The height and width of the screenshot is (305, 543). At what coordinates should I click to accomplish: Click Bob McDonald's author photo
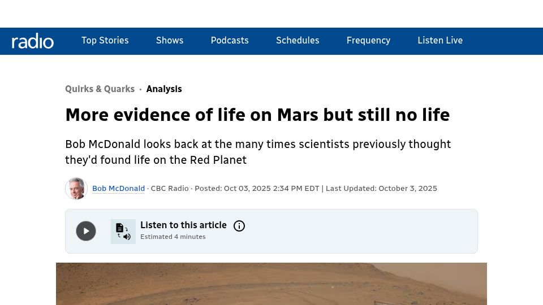76,189
